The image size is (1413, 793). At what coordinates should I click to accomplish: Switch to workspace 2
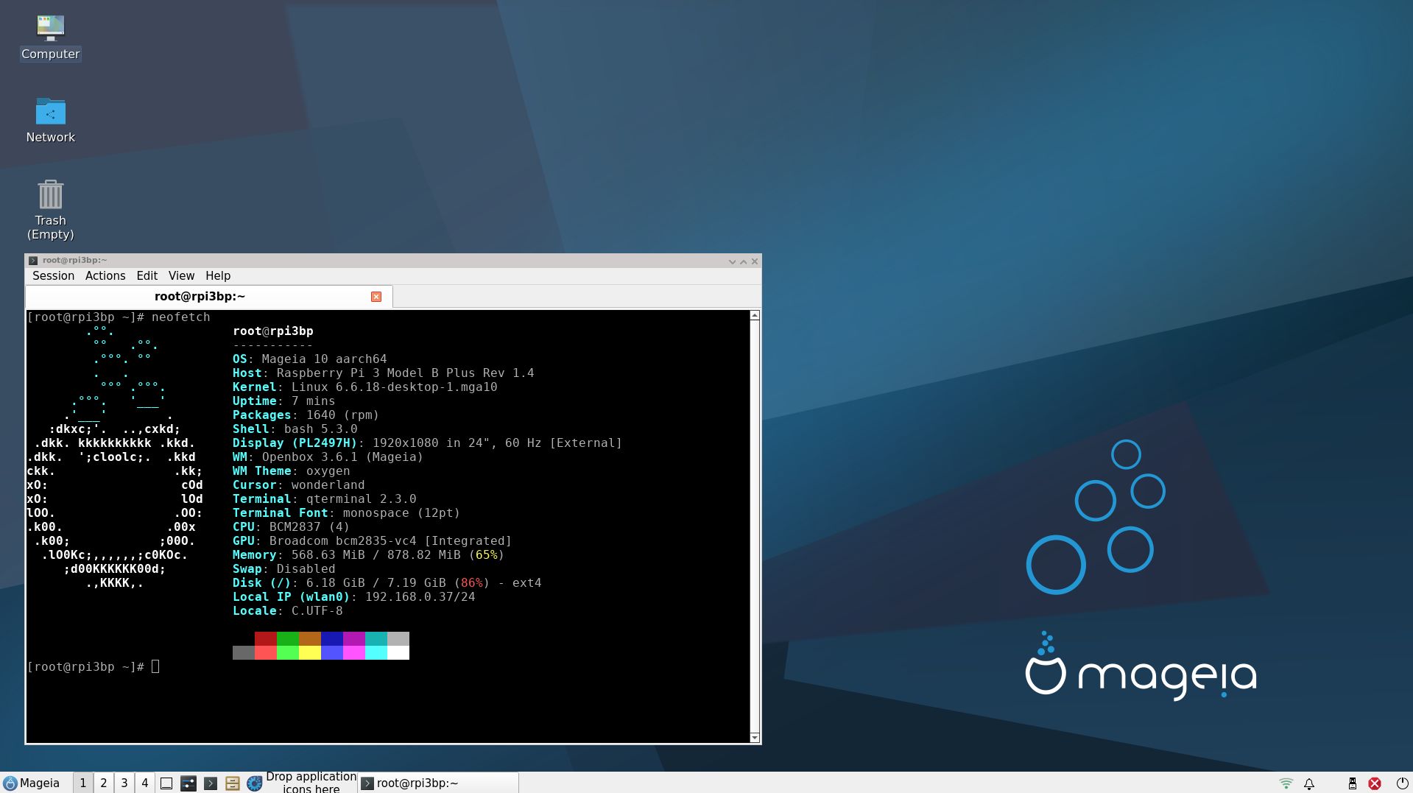[104, 783]
